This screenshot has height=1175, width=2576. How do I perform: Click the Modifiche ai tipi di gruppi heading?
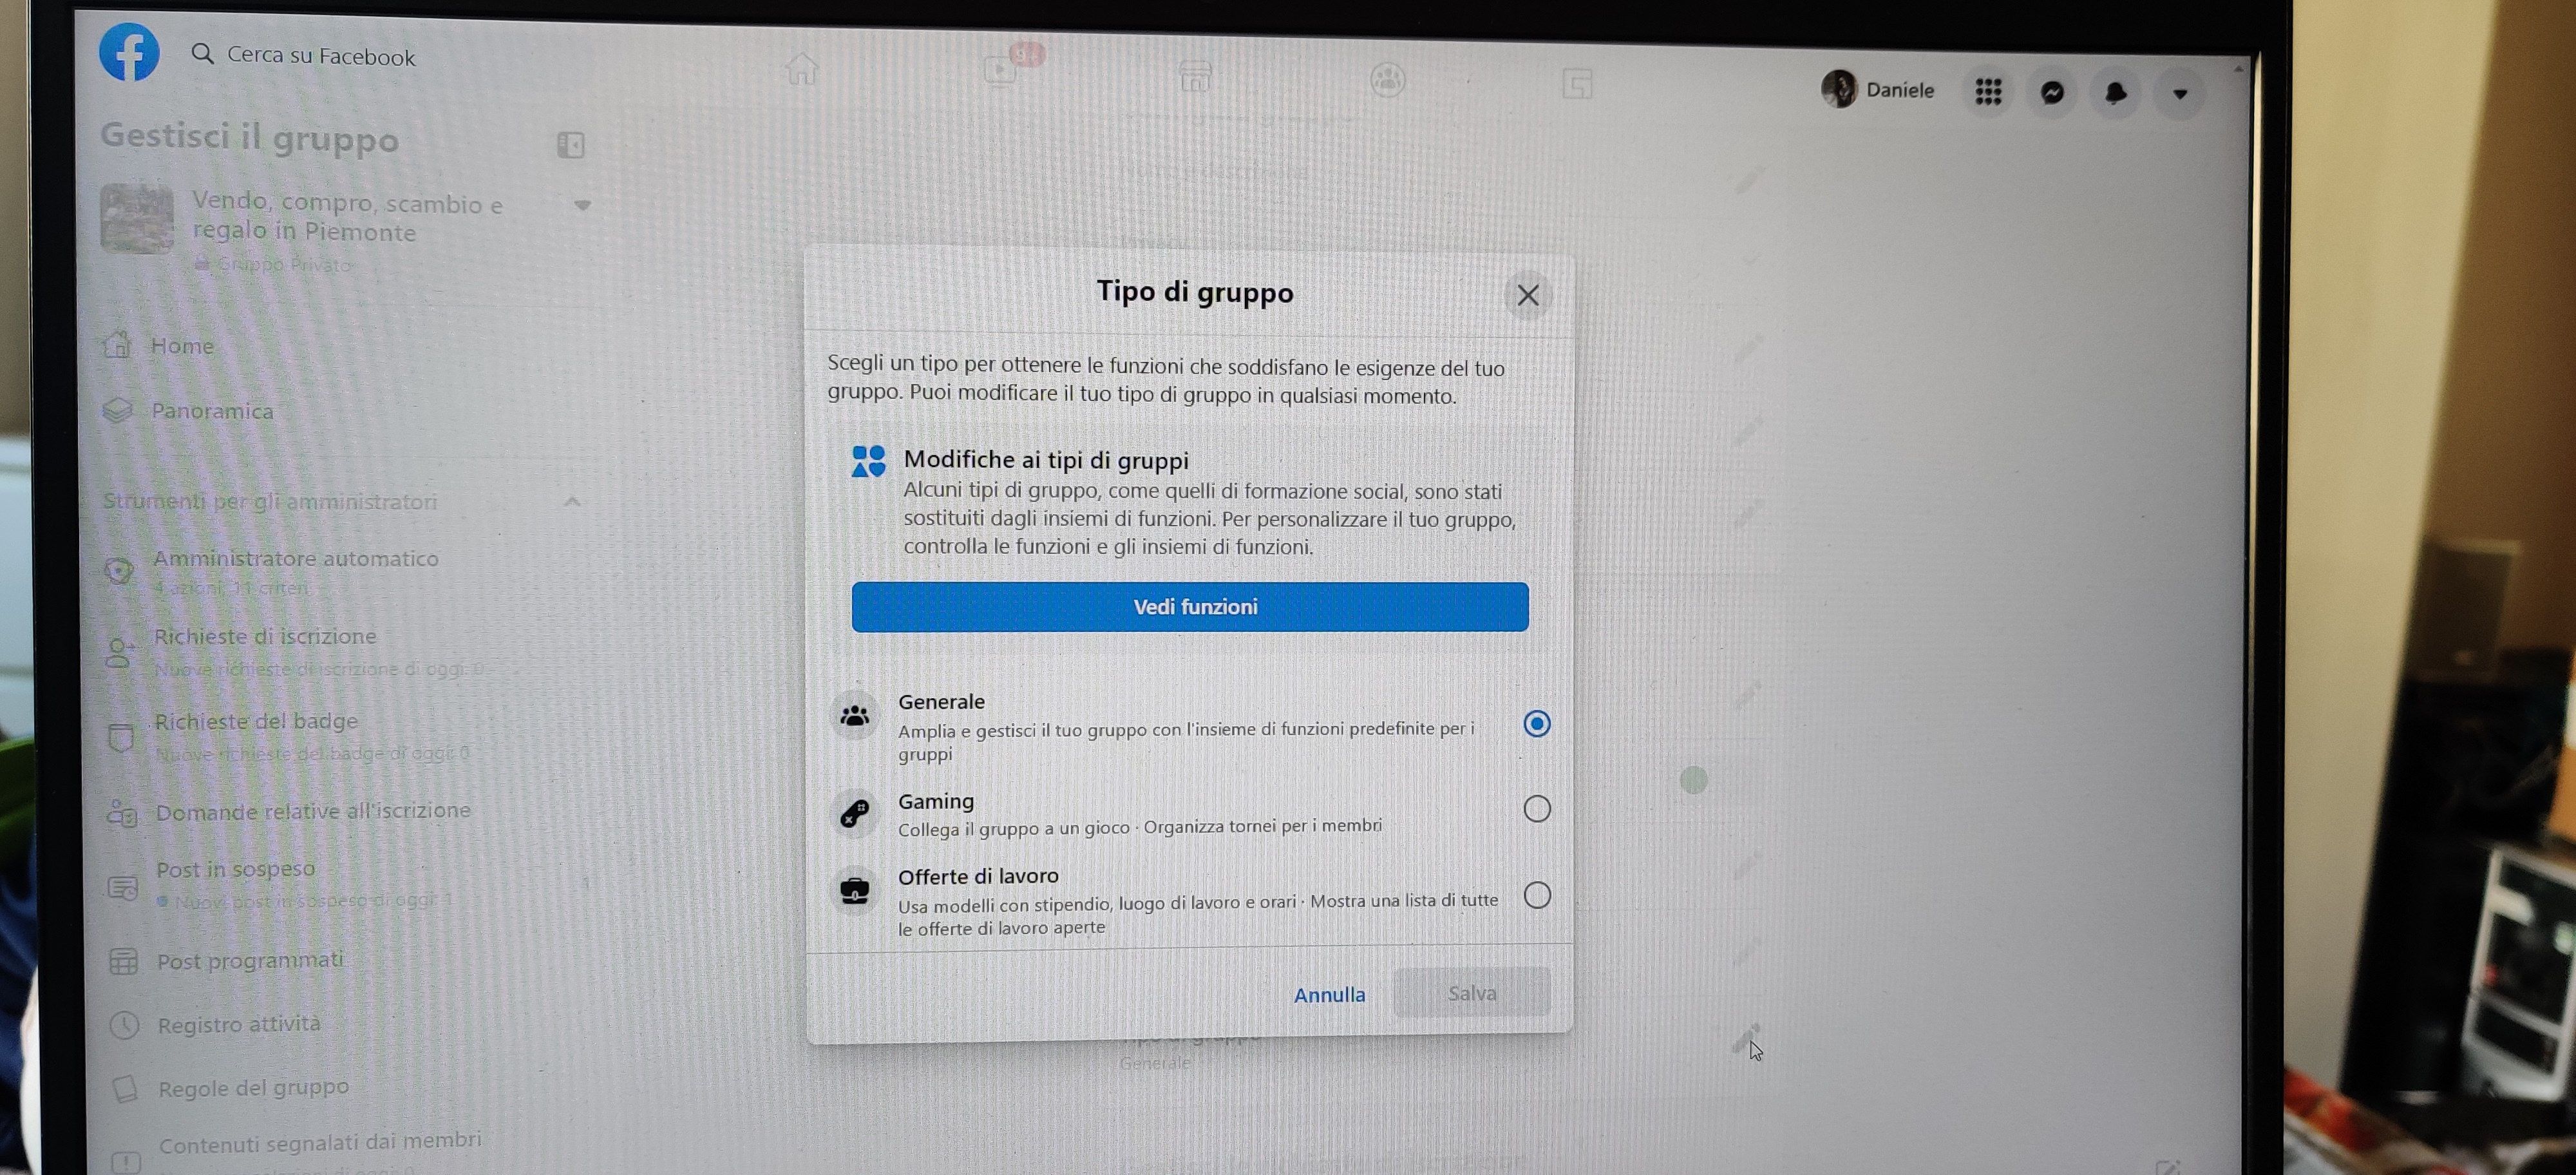[x=1046, y=460]
